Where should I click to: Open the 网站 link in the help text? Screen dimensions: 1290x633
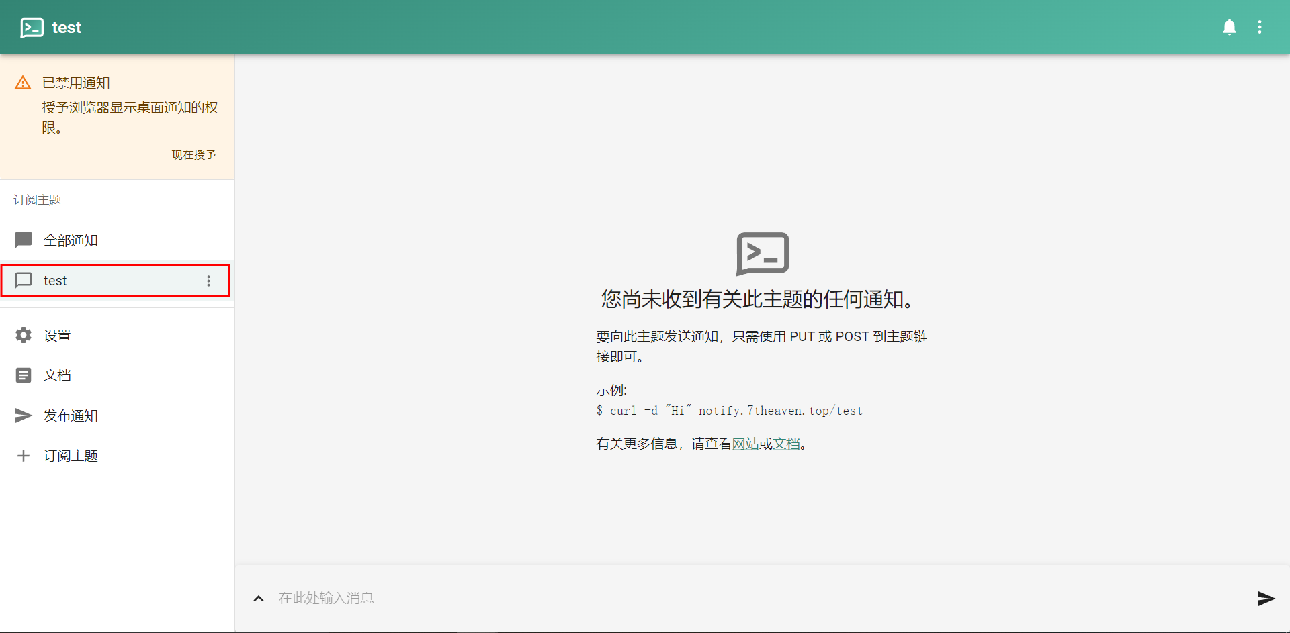tap(744, 444)
